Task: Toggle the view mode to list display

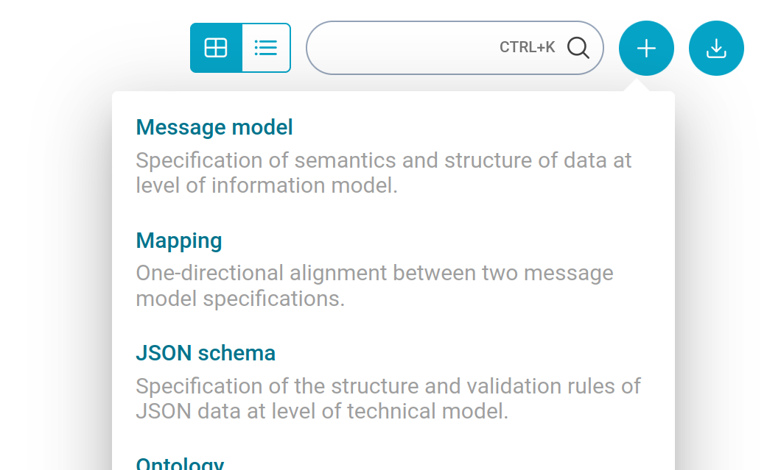Action: (265, 47)
